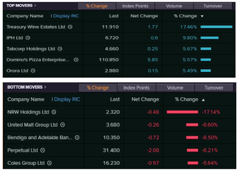Sort Bottom Movers by % Change ascending arrow
Viewport: 241px width, 171px height.
pos(203,100)
